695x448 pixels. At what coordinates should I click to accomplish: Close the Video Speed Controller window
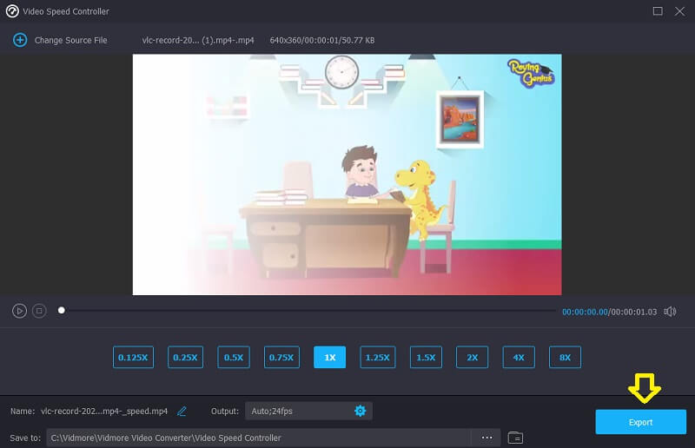(x=679, y=11)
